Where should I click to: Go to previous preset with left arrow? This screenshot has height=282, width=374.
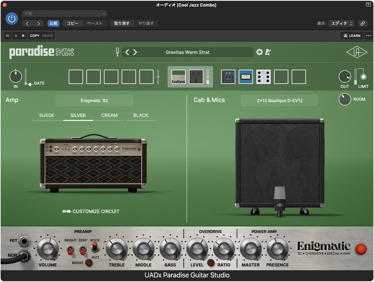point(27,23)
